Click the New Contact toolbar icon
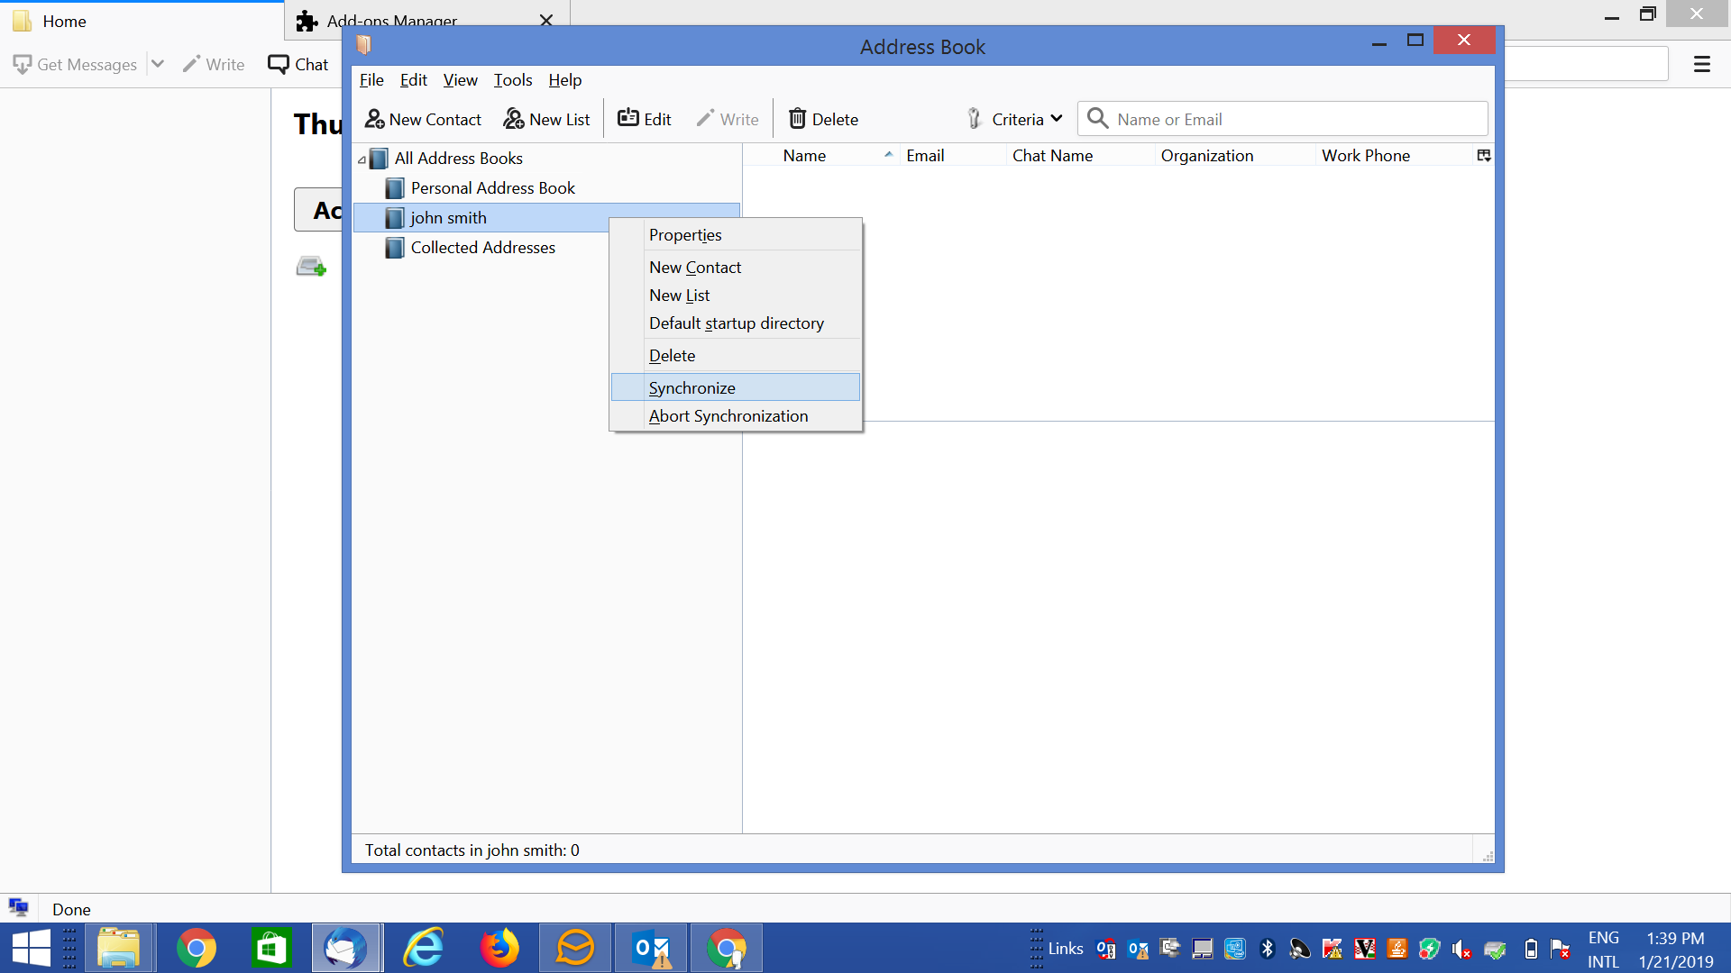This screenshot has width=1731, height=973. [x=374, y=119]
